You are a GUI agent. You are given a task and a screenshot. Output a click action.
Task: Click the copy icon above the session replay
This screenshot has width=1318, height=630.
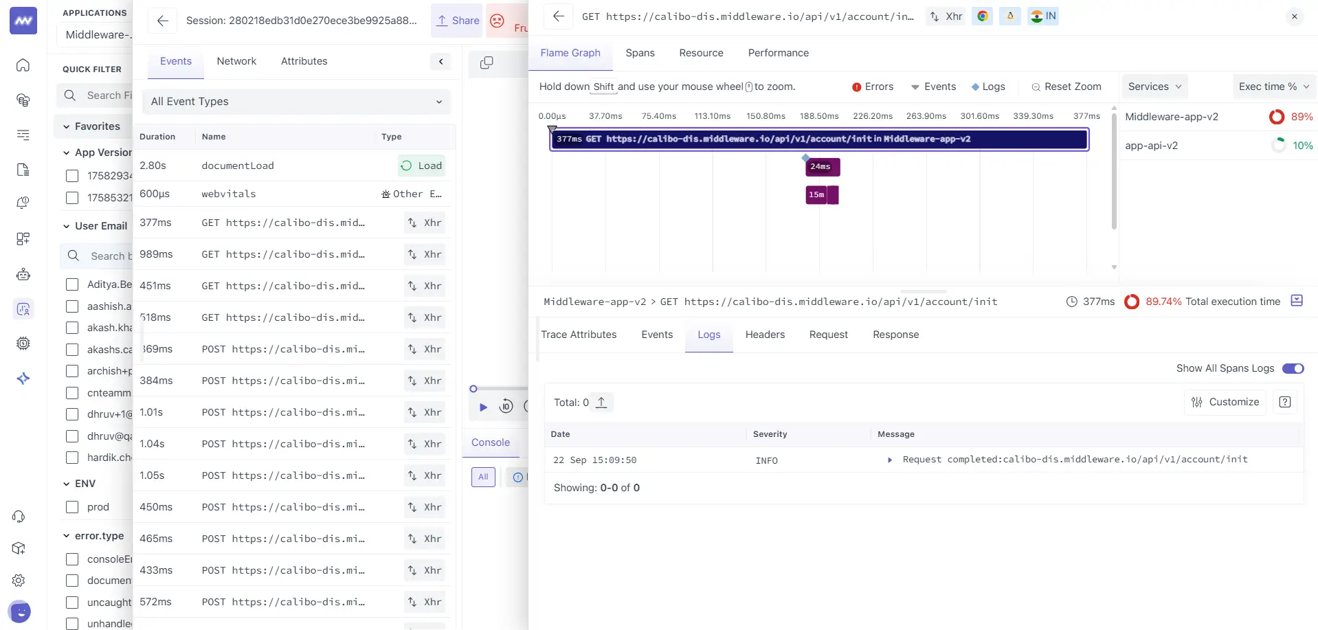[x=487, y=63]
